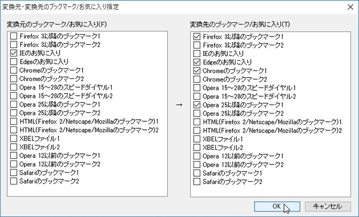
Task: Uncheck destination Firefox 3以降のブックマーク1 box
Action: [197, 36]
